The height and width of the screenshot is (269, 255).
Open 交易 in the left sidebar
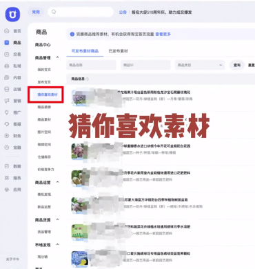click(x=13, y=54)
